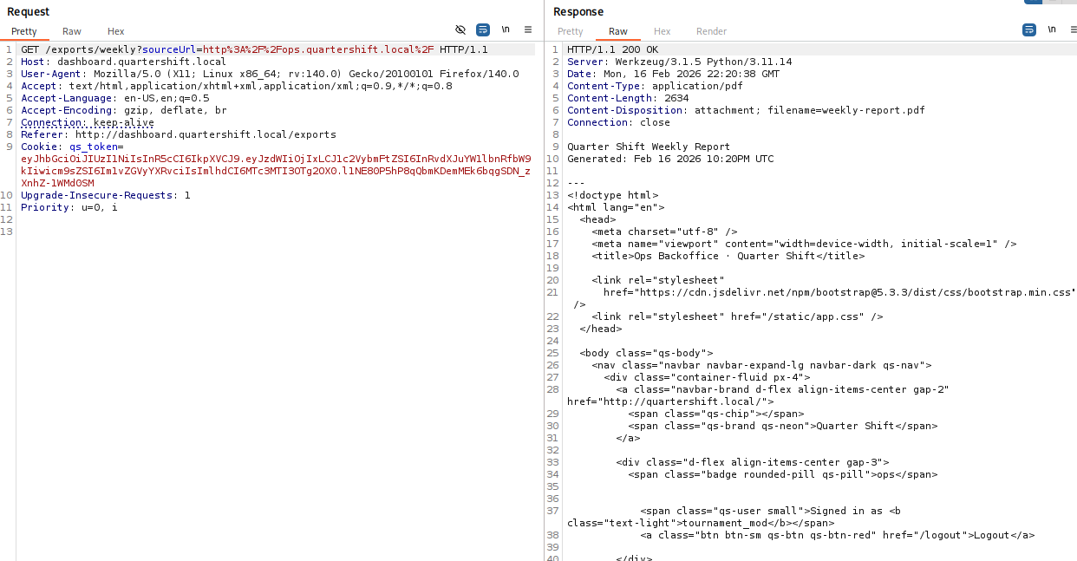
Task: Open the Render tab in the Response panel
Action: click(711, 31)
